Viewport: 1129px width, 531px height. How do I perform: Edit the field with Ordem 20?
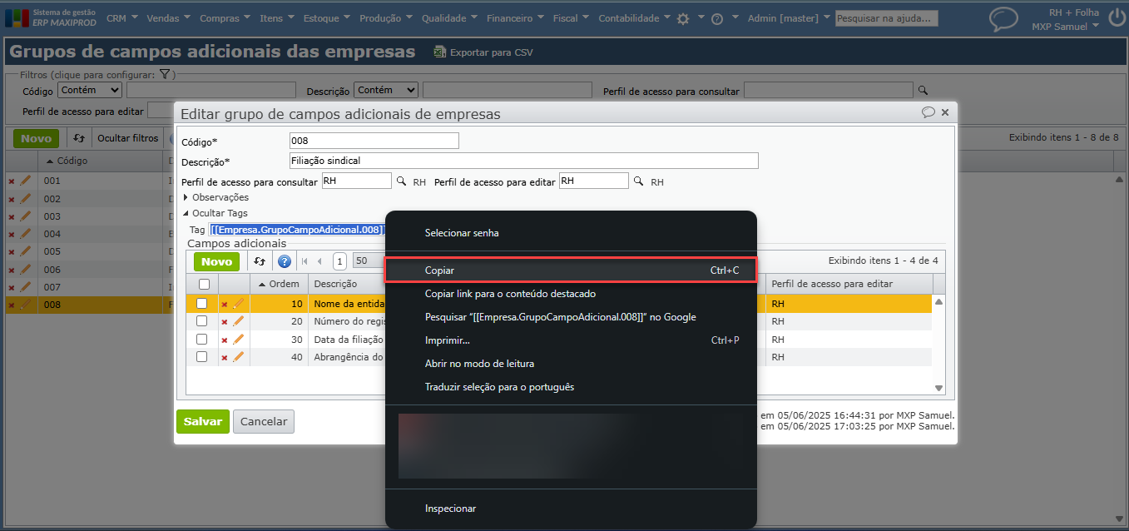coord(239,321)
